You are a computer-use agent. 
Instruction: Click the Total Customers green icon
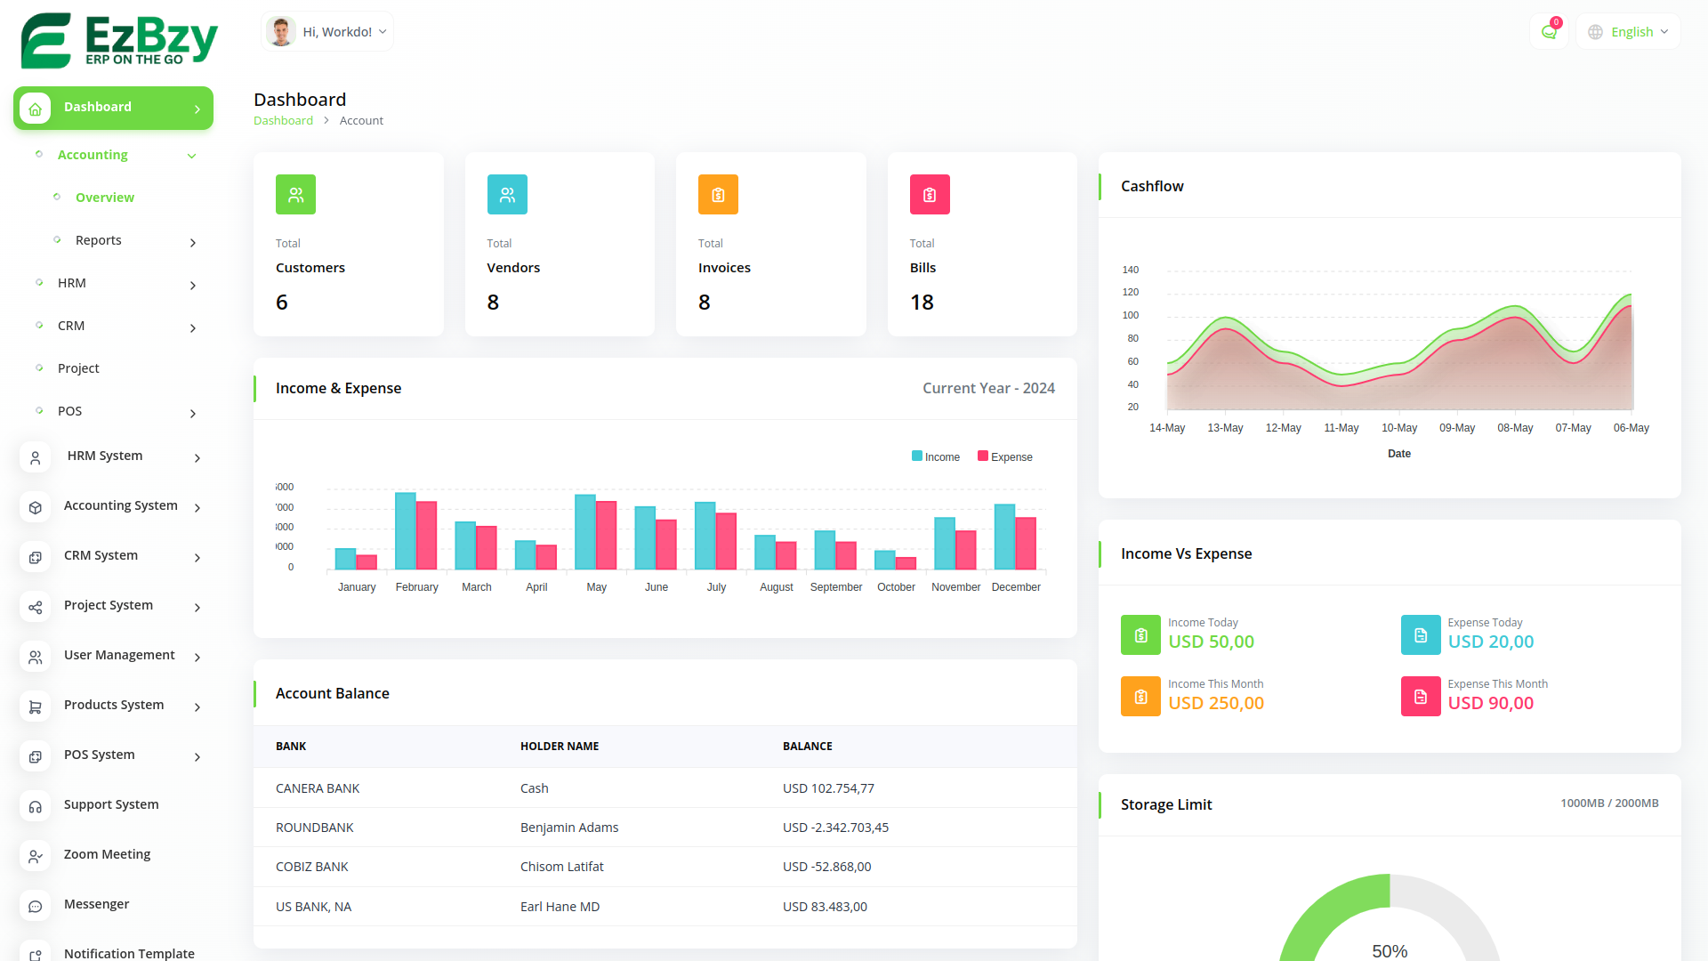click(295, 195)
